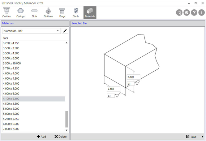Image resolution: width=206 pixels, height=141 pixels.
Task: Click surface finish triangle next to 5.100
Action: [x=137, y=83]
